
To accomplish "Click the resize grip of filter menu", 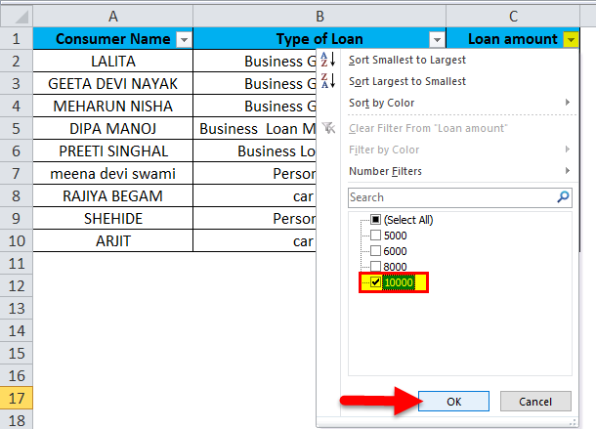I will click(x=573, y=422).
